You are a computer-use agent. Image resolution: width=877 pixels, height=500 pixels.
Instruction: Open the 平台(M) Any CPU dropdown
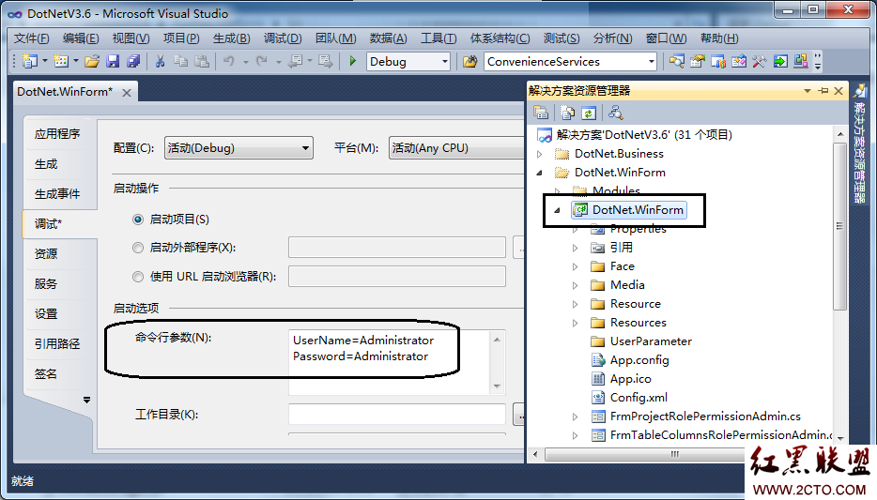[x=456, y=148]
